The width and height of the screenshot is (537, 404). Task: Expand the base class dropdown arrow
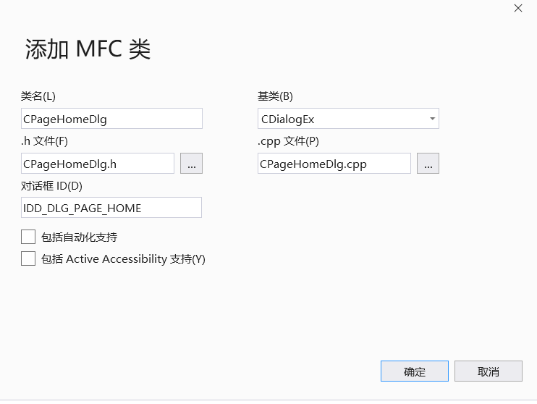(x=432, y=119)
